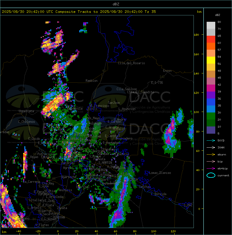Viewport: 232px width, 235px height.
Task: Click the '30HM' legend label
Action: 221,147
